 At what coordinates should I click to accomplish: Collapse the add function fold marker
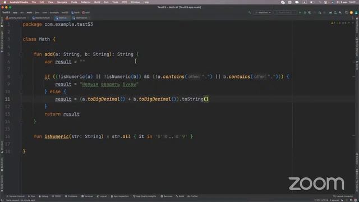coord(21,54)
